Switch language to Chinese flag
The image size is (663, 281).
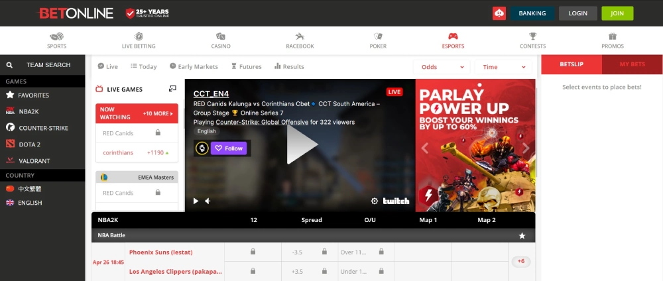[x=10, y=189]
